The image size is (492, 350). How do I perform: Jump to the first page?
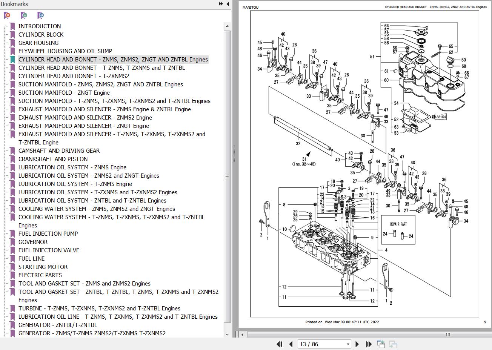pos(280,344)
